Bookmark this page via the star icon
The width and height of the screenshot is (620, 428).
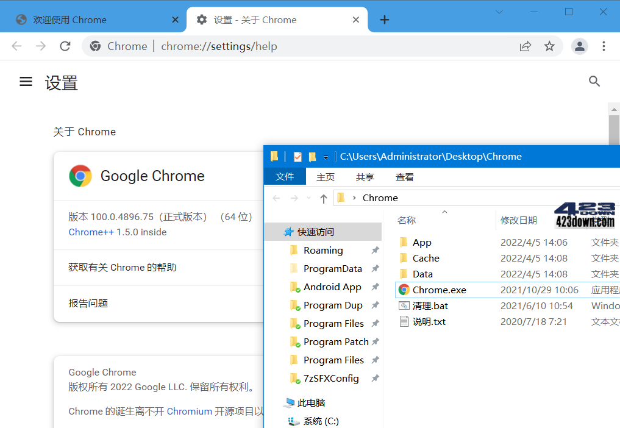pyautogui.click(x=548, y=46)
